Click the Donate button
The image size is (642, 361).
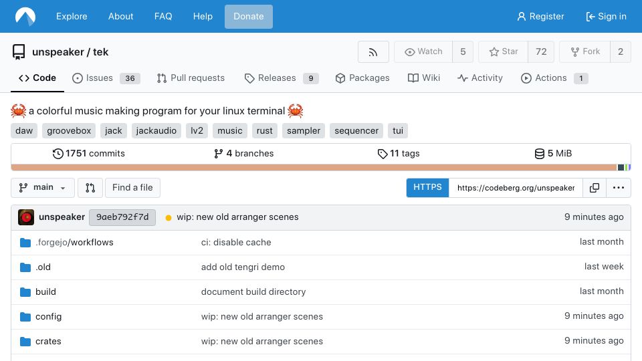tap(249, 16)
